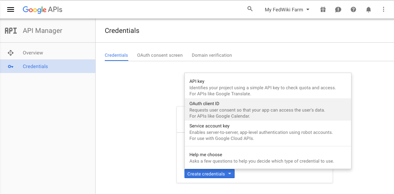The width and height of the screenshot is (394, 194).
Task: Open the Domain verification tab
Action: (x=212, y=55)
